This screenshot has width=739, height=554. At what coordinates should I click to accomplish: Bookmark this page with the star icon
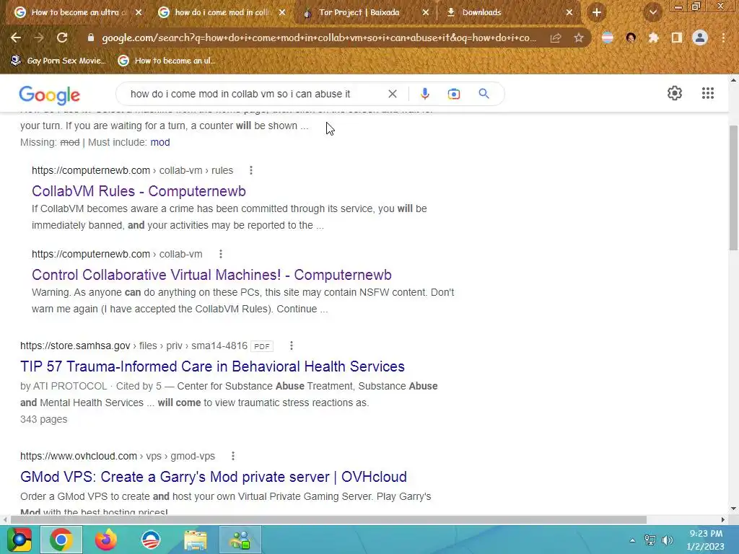click(579, 38)
